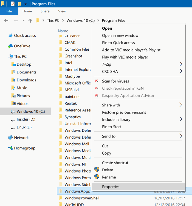Open the recent locations dropdown arrow
The width and height of the screenshot is (192, 206).
pos(24,20)
